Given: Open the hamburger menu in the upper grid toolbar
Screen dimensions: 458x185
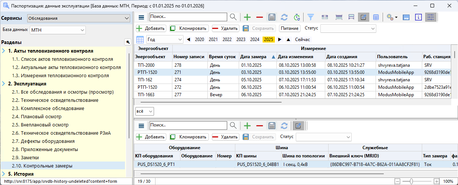Looking at the screenshot, I should (x=141, y=17).
